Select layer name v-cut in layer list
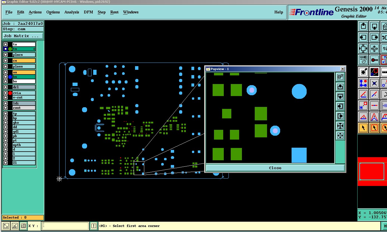The width and height of the screenshot is (387, 232). pyautogui.click(x=24, y=97)
